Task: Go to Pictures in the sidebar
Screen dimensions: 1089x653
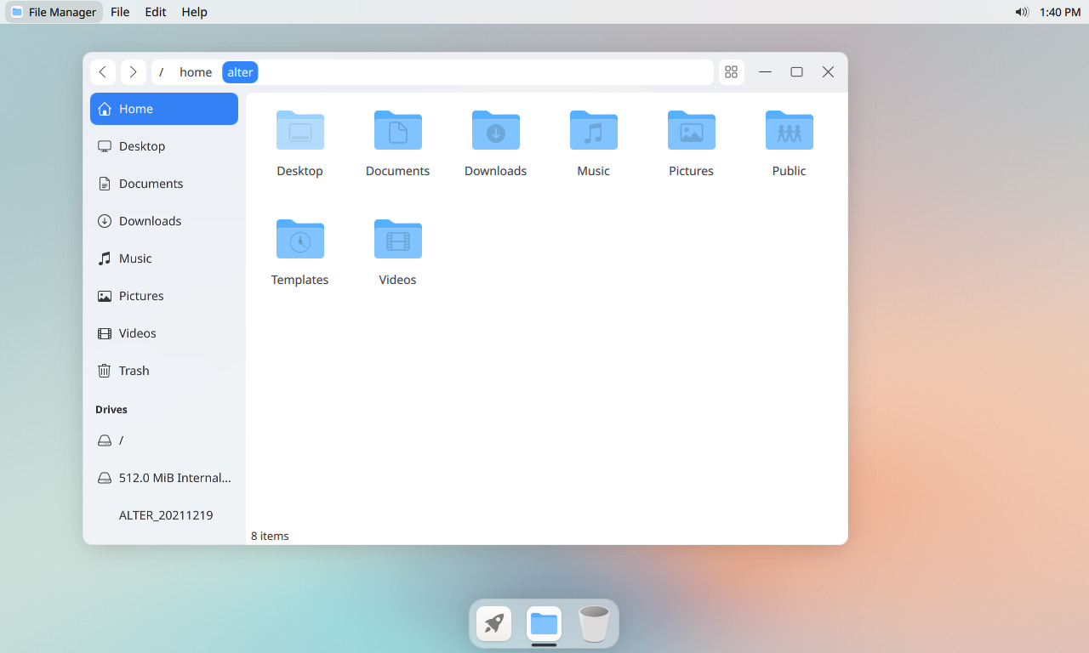Action: pos(164,296)
